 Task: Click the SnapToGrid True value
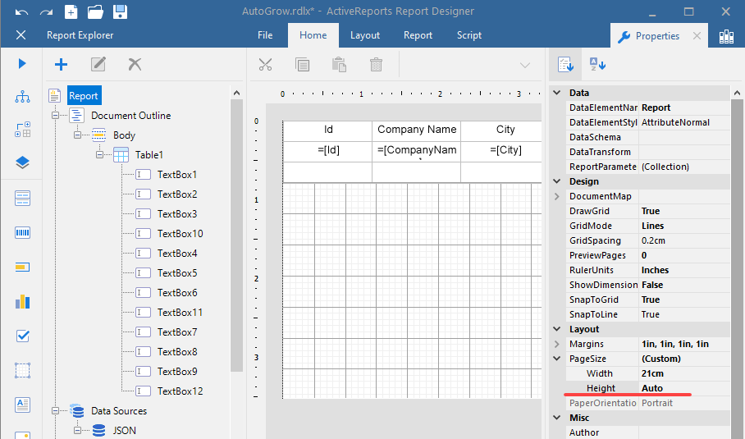[684, 300]
